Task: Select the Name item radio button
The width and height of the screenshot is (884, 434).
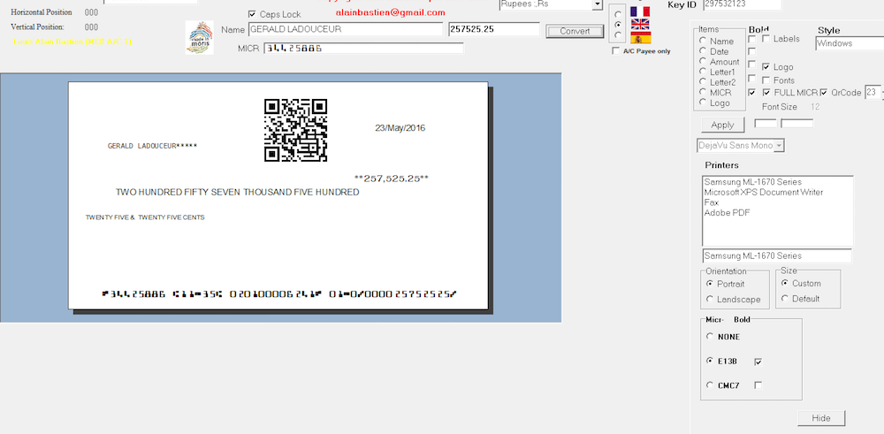Action: pyautogui.click(x=703, y=41)
